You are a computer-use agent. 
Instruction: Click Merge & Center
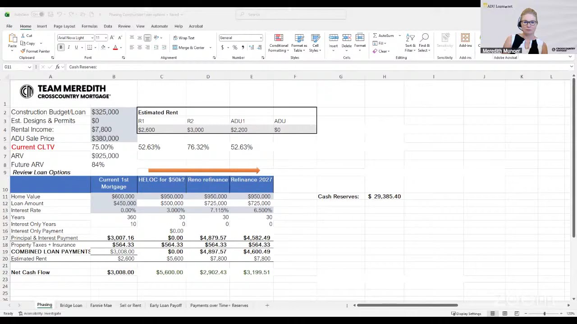[x=189, y=47]
